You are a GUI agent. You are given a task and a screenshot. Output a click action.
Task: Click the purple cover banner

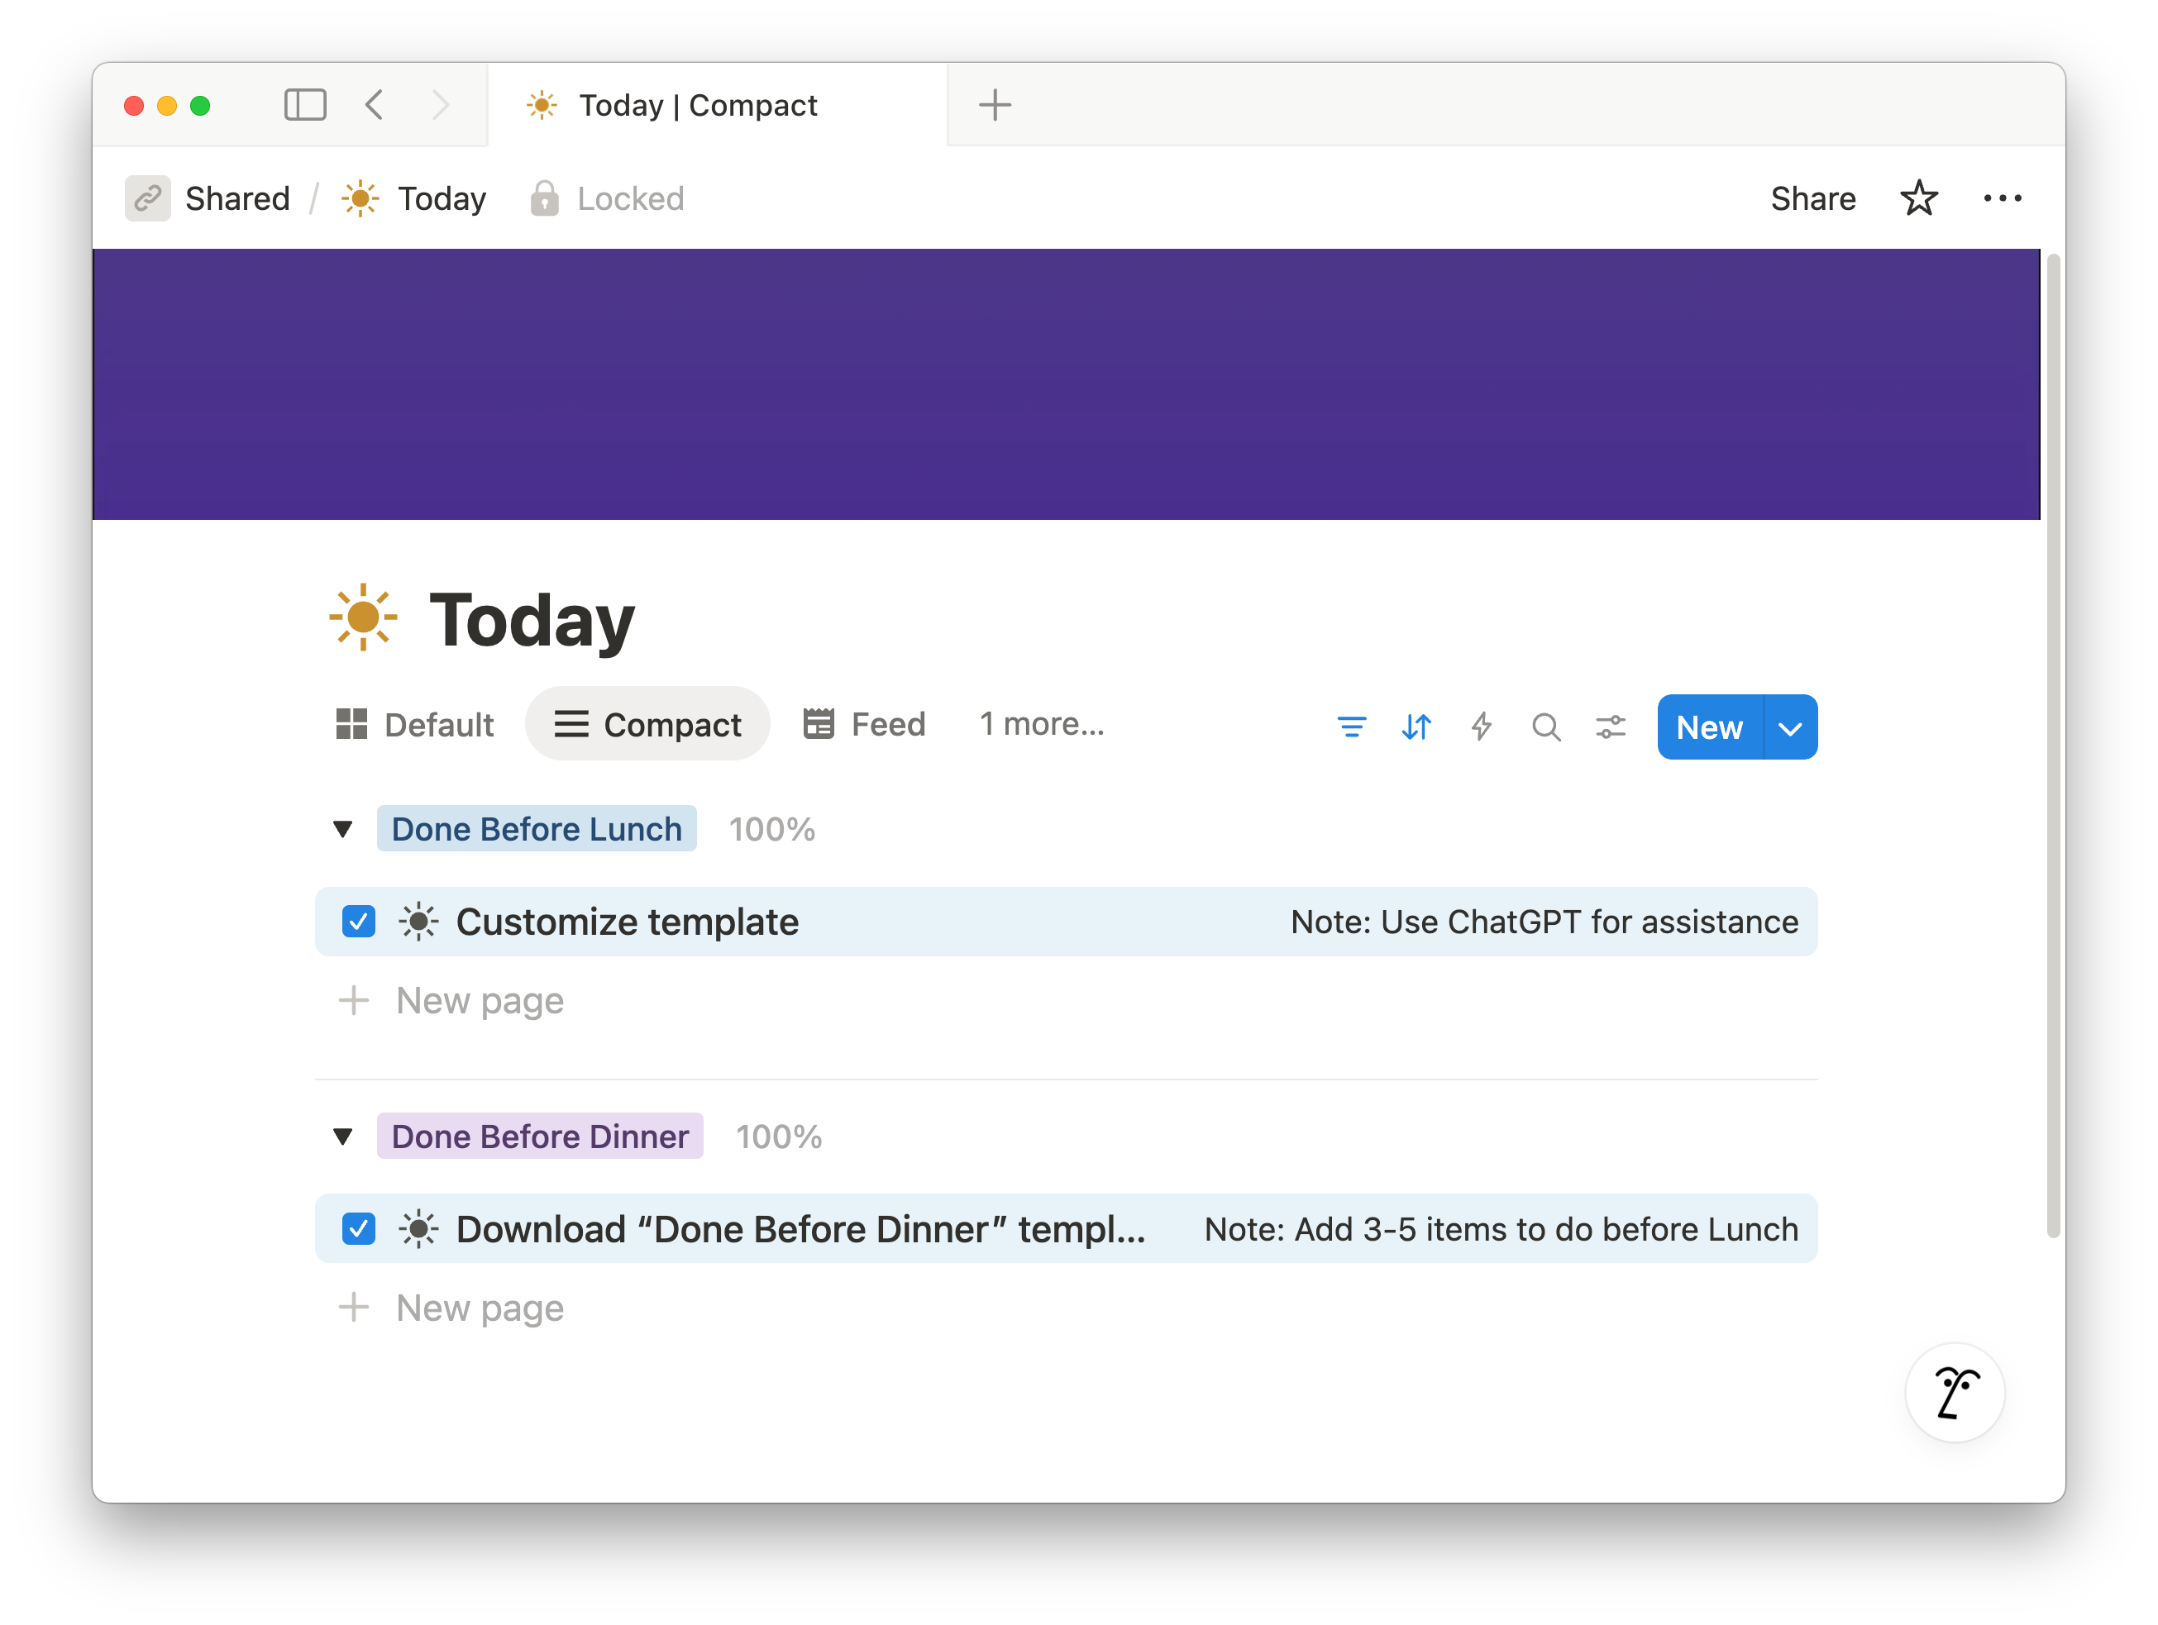pos(1065,384)
